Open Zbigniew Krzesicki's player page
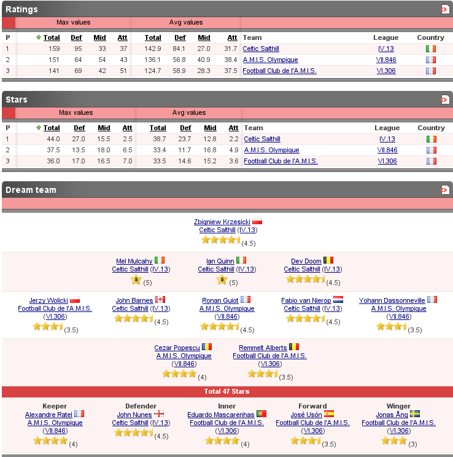The image size is (453, 457). 222,222
